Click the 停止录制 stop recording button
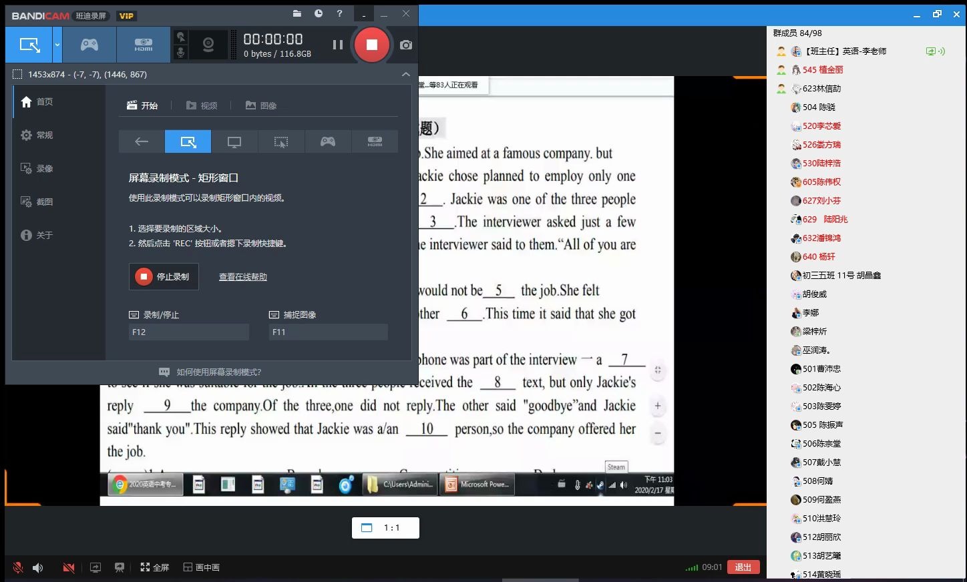Screen dimensions: 967x582 pos(164,276)
